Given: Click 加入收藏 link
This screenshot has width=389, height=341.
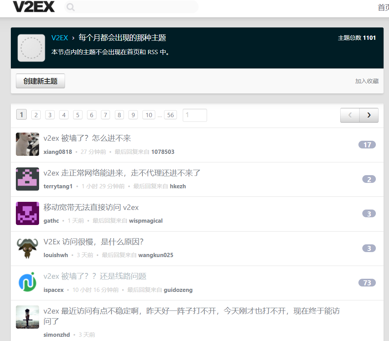Looking at the screenshot, I should pyautogui.click(x=367, y=81).
